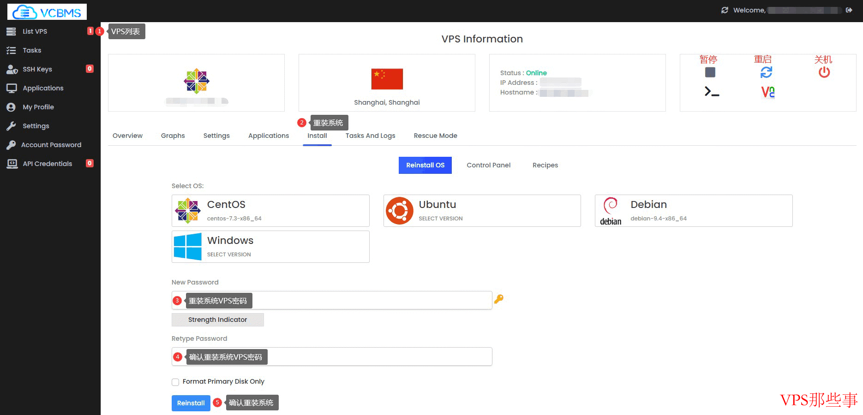Viewport: 863px width, 415px height.
Task: Click the Shanghai, Shanghai location text
Action: tap(387, 102)
